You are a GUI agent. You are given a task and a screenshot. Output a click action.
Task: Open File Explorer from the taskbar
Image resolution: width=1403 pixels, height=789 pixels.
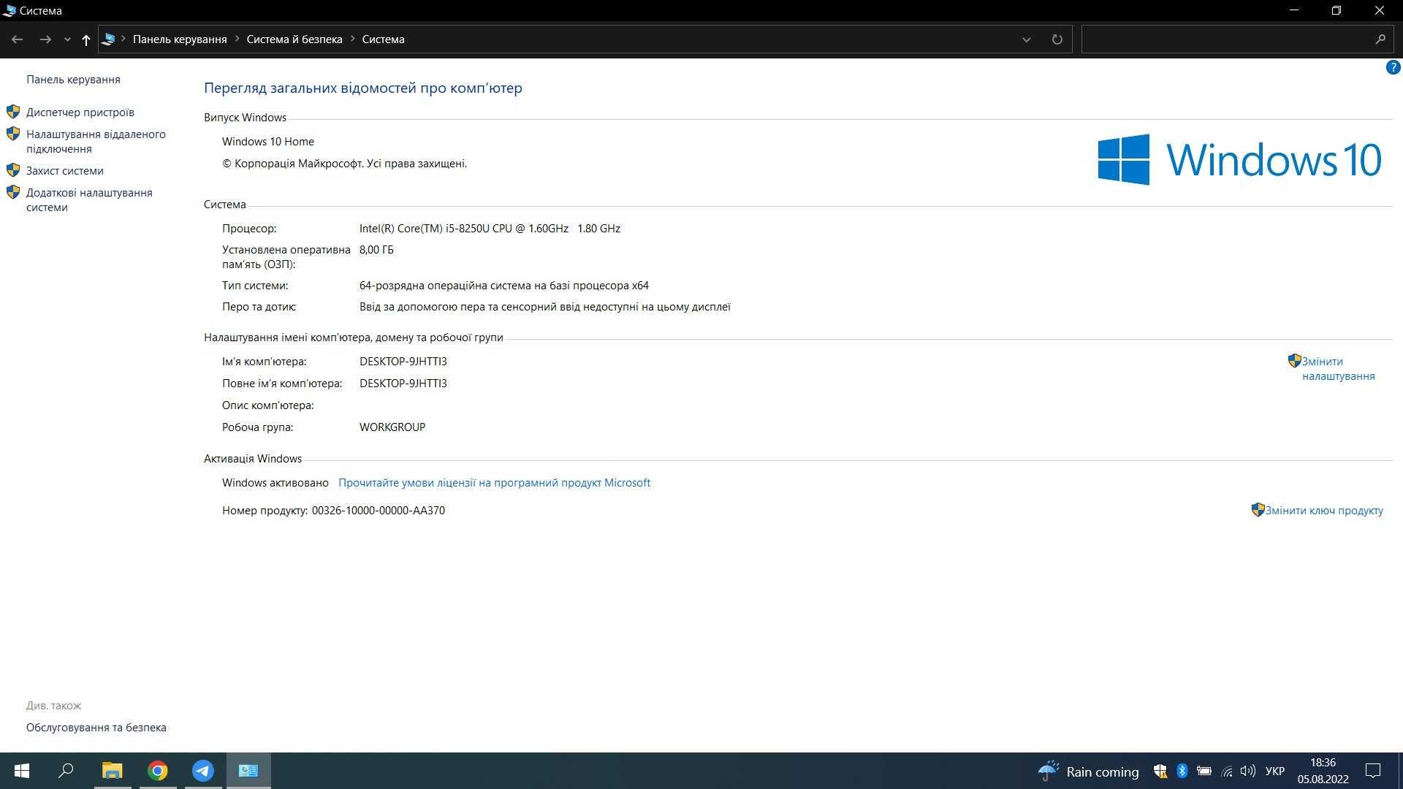(112, 771)
